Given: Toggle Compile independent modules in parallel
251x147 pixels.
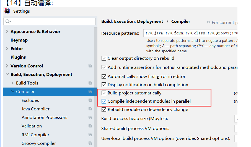Looking at the screenshot, I should [x=104, y=101].
